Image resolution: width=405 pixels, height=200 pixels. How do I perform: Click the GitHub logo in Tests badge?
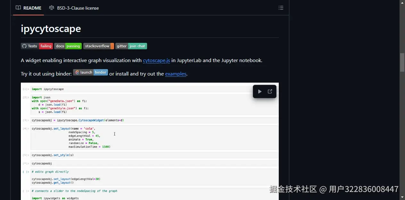tap(24, 46)
